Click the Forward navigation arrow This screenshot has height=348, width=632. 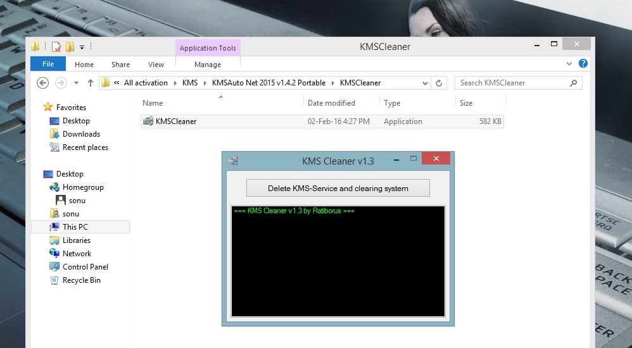(61, 82)
